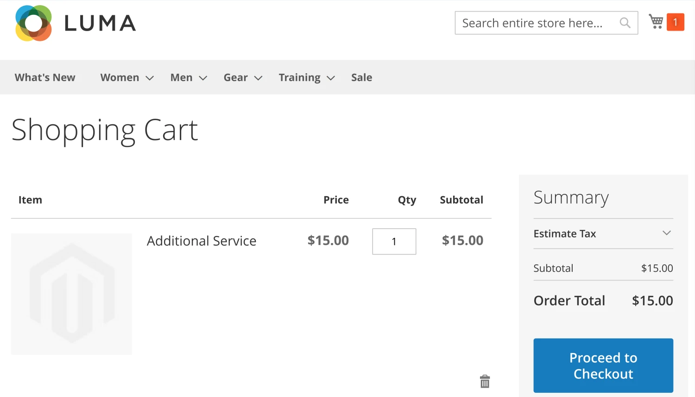This screenshot has height=397, width=695.
Task: Click the quantity input box
Action: (x=394, y=241)
